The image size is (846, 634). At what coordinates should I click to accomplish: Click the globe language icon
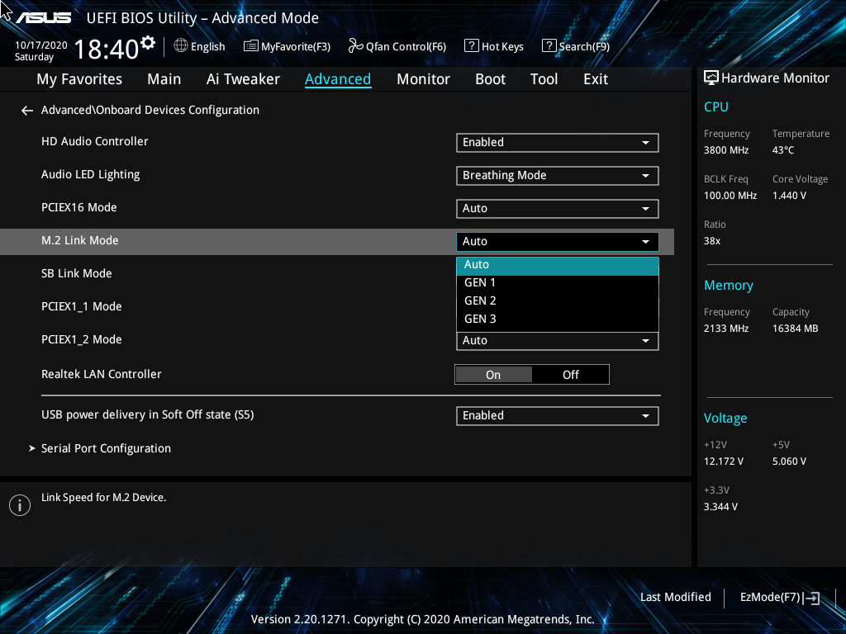point(181,46)
